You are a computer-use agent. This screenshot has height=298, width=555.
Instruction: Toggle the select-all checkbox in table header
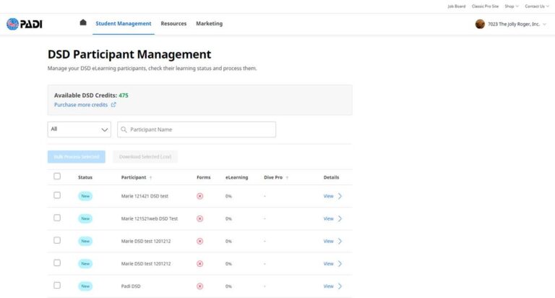[57, 176]
